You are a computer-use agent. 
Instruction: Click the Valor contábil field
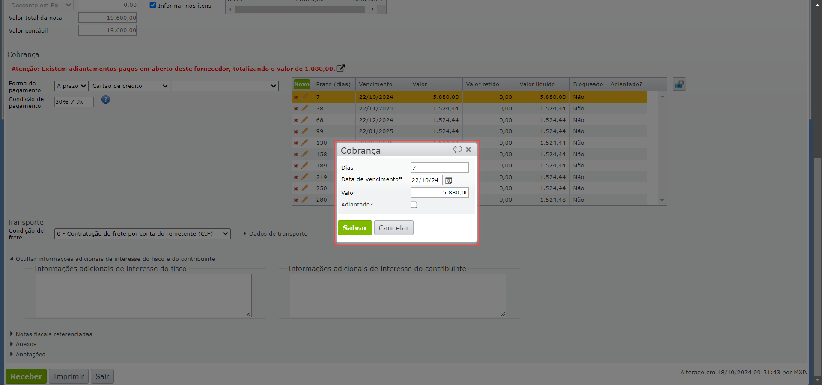(107, 30)
